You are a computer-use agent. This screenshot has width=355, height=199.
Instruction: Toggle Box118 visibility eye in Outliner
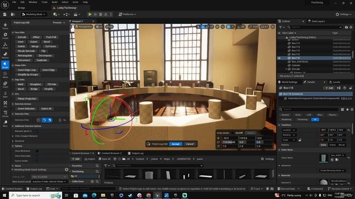pyautogui.click(x=279, y=58)
